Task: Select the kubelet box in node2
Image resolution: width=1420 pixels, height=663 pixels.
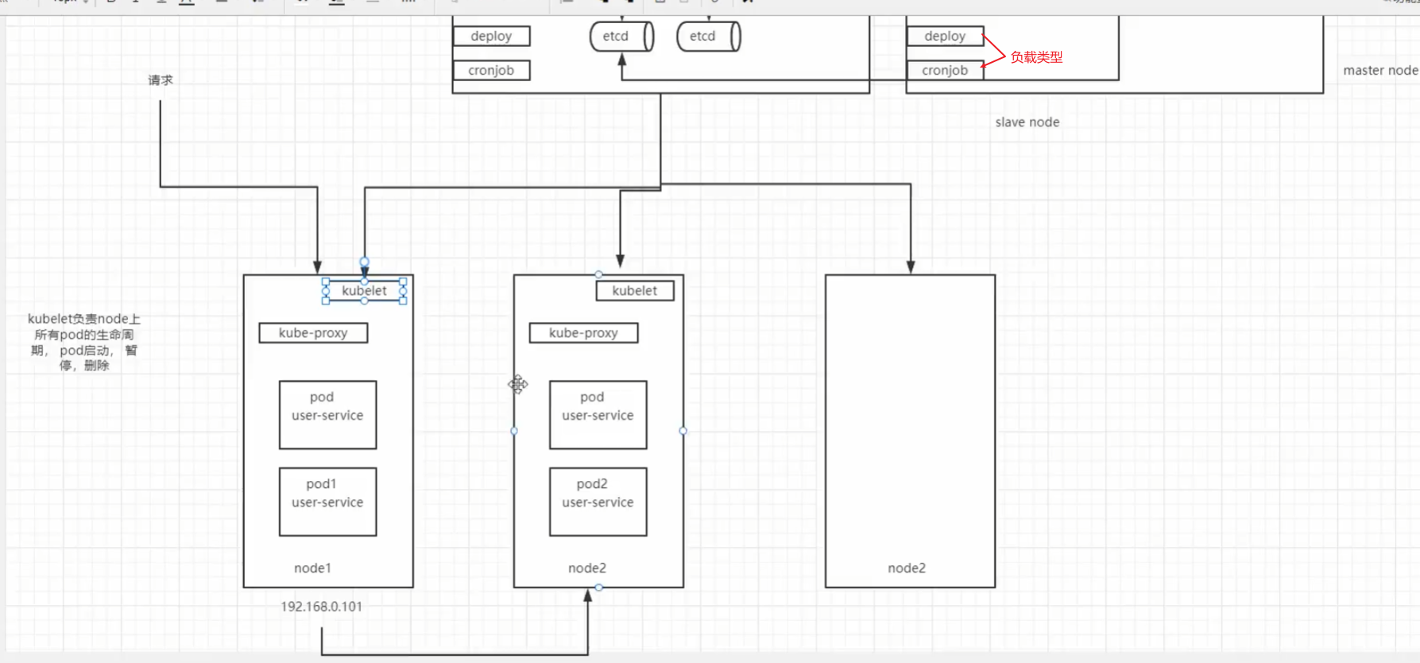Action: point(635,291)
